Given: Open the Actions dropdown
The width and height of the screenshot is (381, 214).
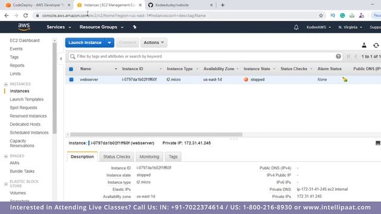Looking at the screenshot, I should pyautogui.click(x=154, y=42).
